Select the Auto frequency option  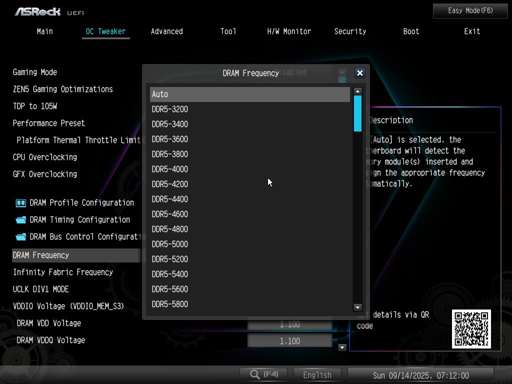point(249,94)
